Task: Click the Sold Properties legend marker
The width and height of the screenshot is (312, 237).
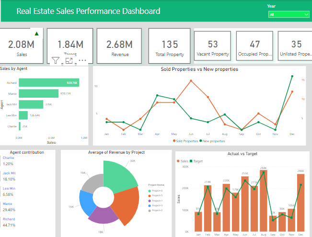Action: point(174,141)
